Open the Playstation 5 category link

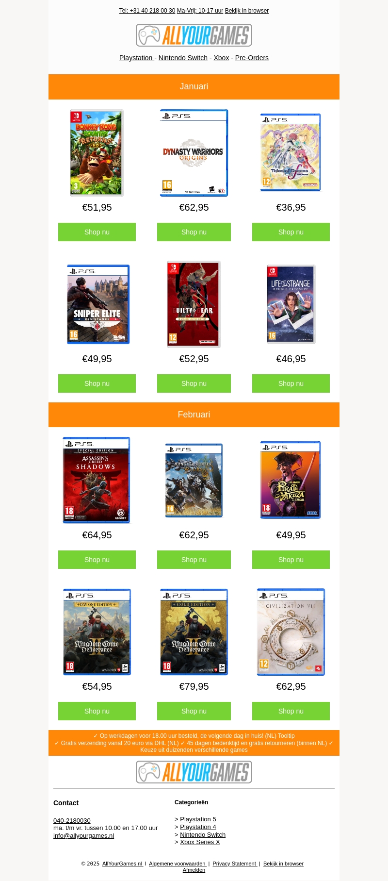[198, 819]
